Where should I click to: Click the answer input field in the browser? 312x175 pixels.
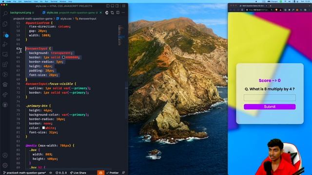270,98
